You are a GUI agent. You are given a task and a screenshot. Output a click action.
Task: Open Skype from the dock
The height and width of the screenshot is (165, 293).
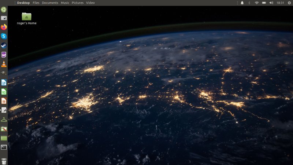click(x=4, y=36)
